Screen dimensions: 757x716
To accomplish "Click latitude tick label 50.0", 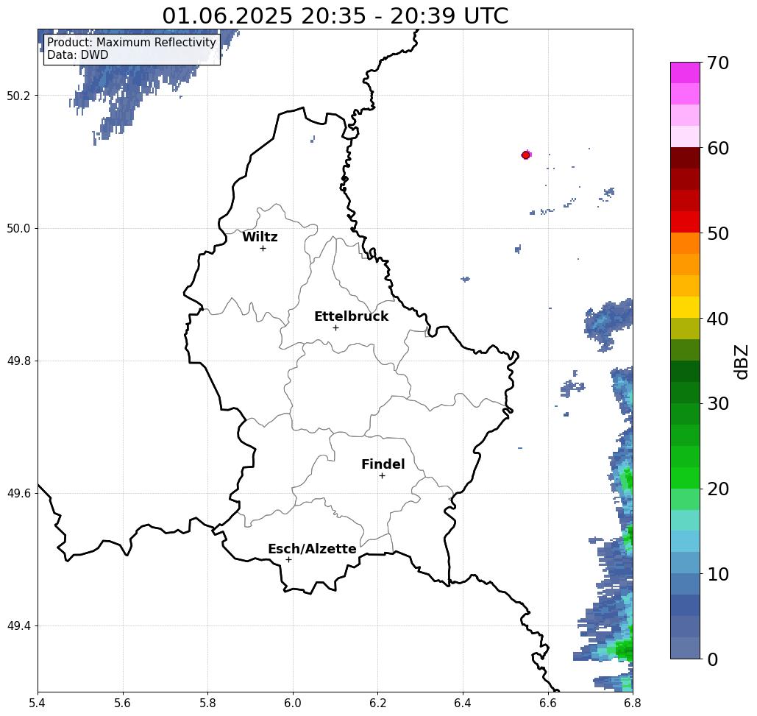I will pos(18,228).
